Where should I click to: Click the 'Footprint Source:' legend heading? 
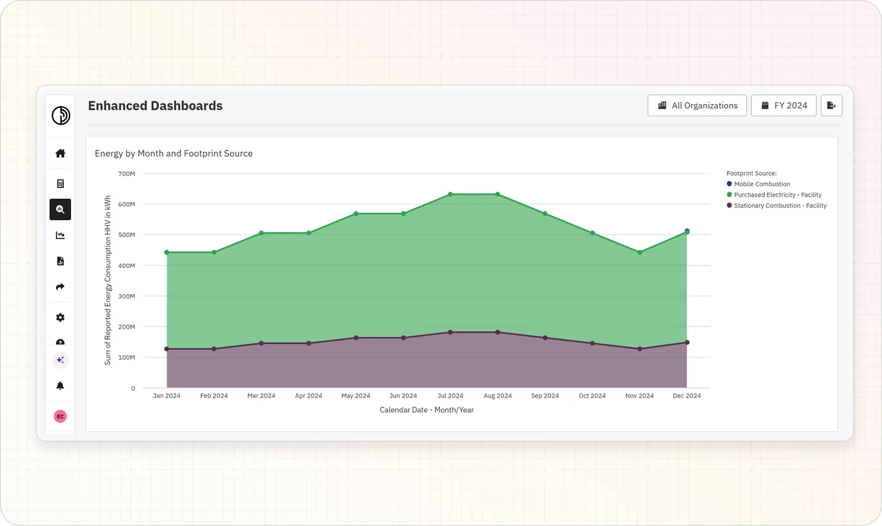click(751, 173)
